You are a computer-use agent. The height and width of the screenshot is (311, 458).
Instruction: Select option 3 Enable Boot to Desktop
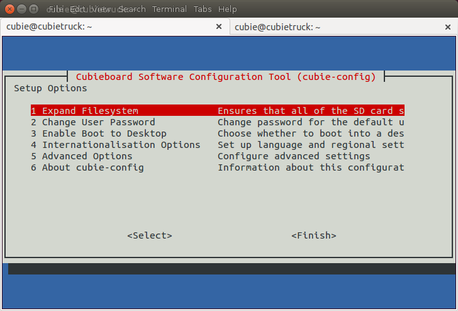click(218, 133)
